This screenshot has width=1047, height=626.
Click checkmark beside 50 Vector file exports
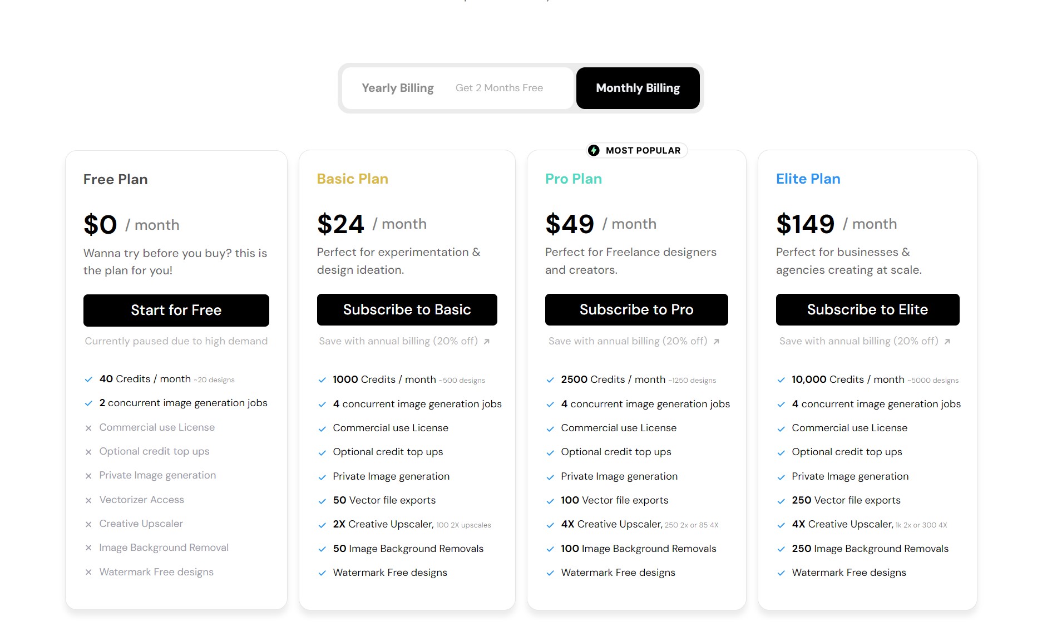click(322, 501)
